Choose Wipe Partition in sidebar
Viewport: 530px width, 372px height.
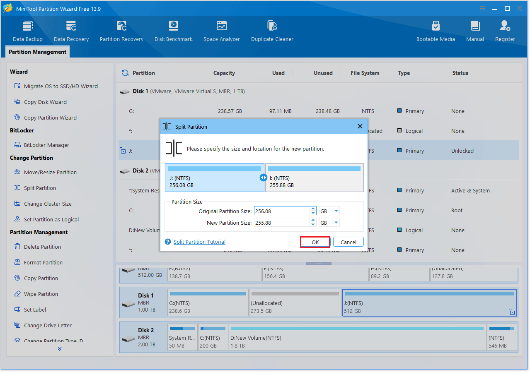pos(36,294)
